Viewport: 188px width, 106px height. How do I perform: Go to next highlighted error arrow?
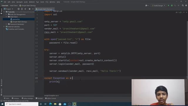point(187,12)
